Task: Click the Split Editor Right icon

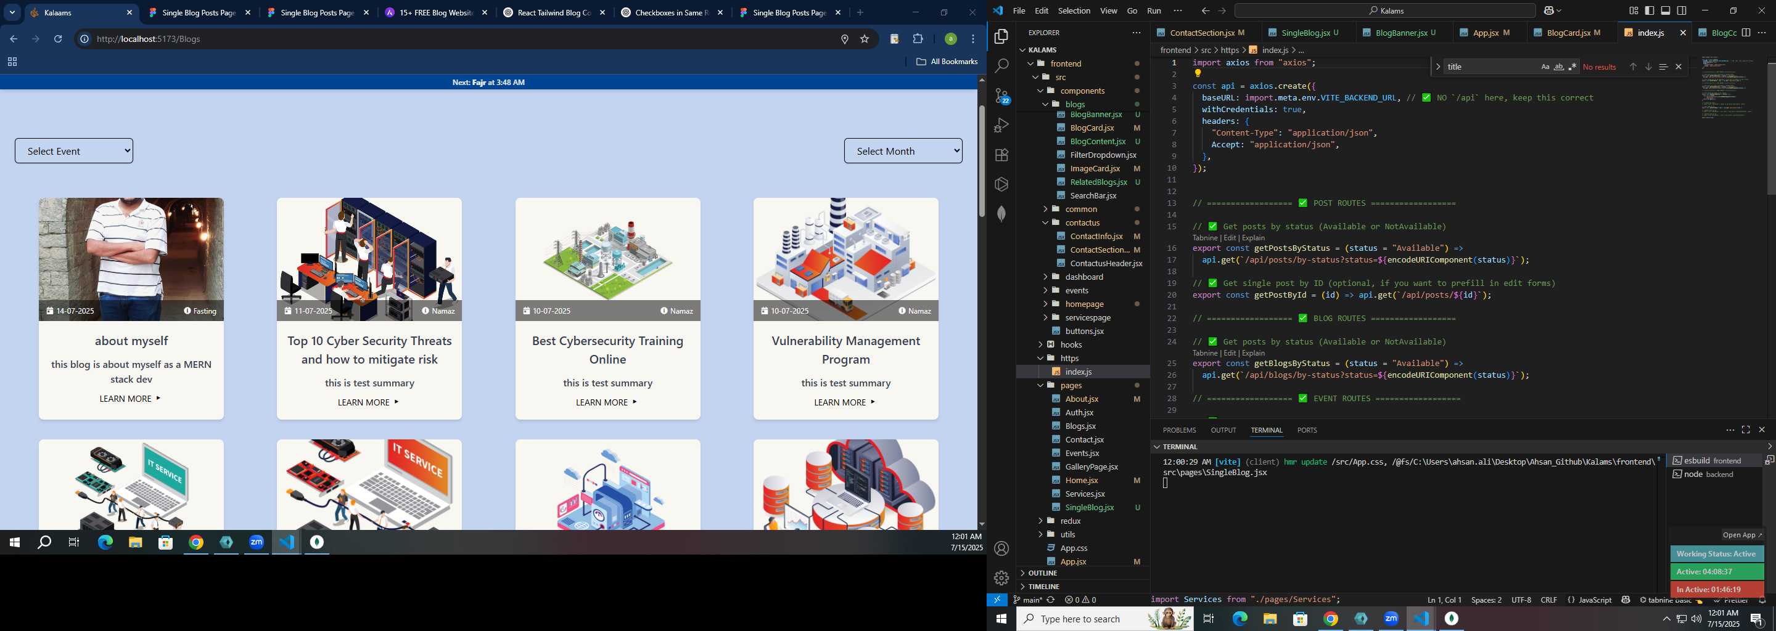Action: point(1746,33)
